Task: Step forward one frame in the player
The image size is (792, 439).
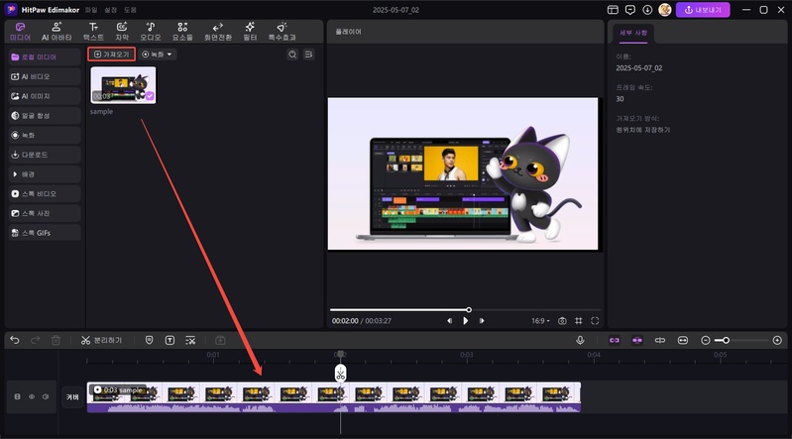Action: pyautogui.click(x=482, y=320)
